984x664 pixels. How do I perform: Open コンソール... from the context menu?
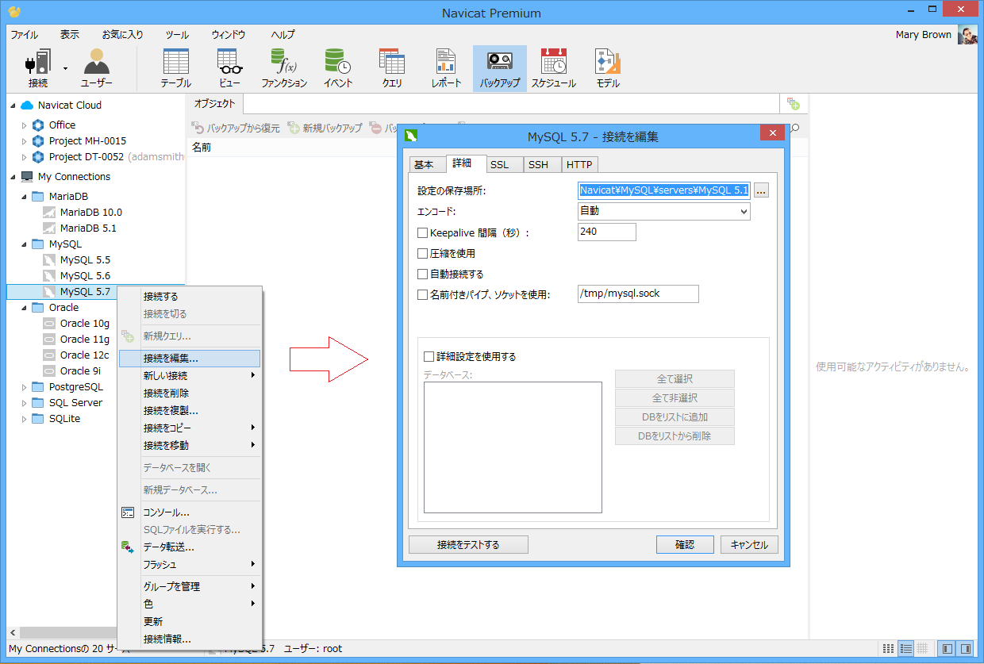[190, 512]
